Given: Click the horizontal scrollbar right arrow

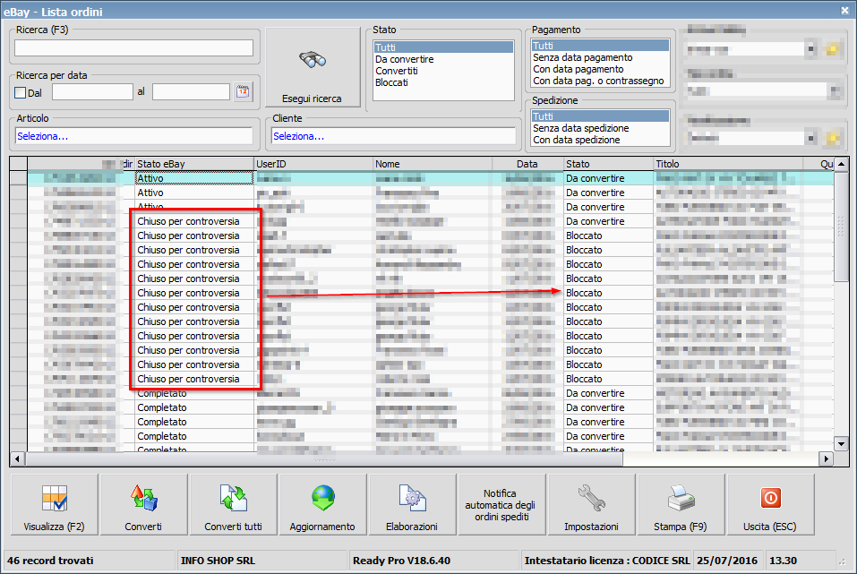Looking at the screenshot, I should [x=827, y=459].
